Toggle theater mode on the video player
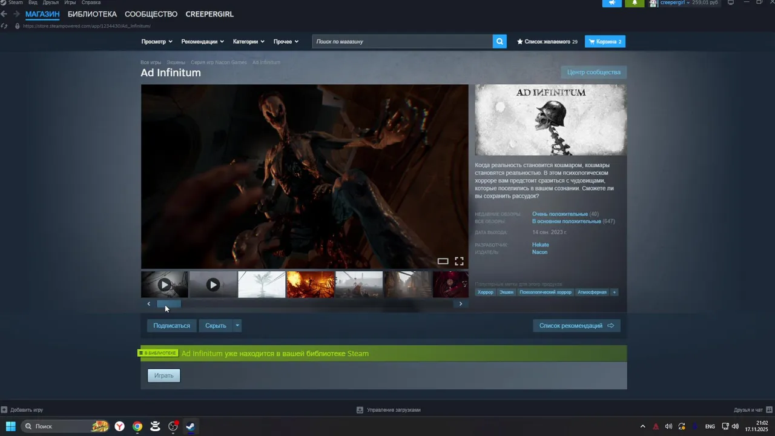775x436 pixels. 443,262
